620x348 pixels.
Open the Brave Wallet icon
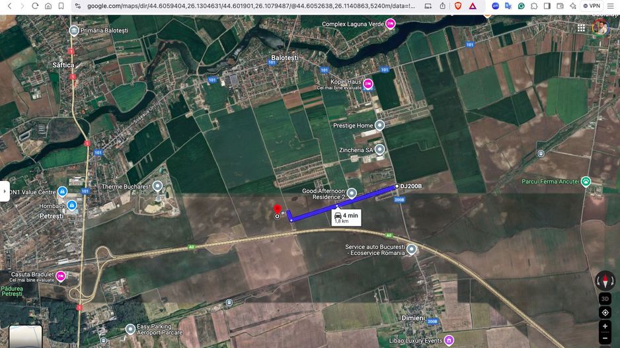tap(560, 6)
